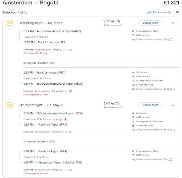Click the Lufthansa logo beside Departing flight

click(x=10, y=23)
